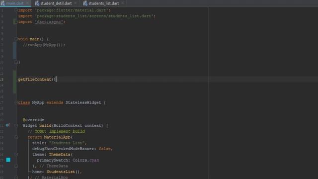Viewport: 318px width, 179px height.
Task: Click Colors.cyan value
Action: click(x=86, y=160)
